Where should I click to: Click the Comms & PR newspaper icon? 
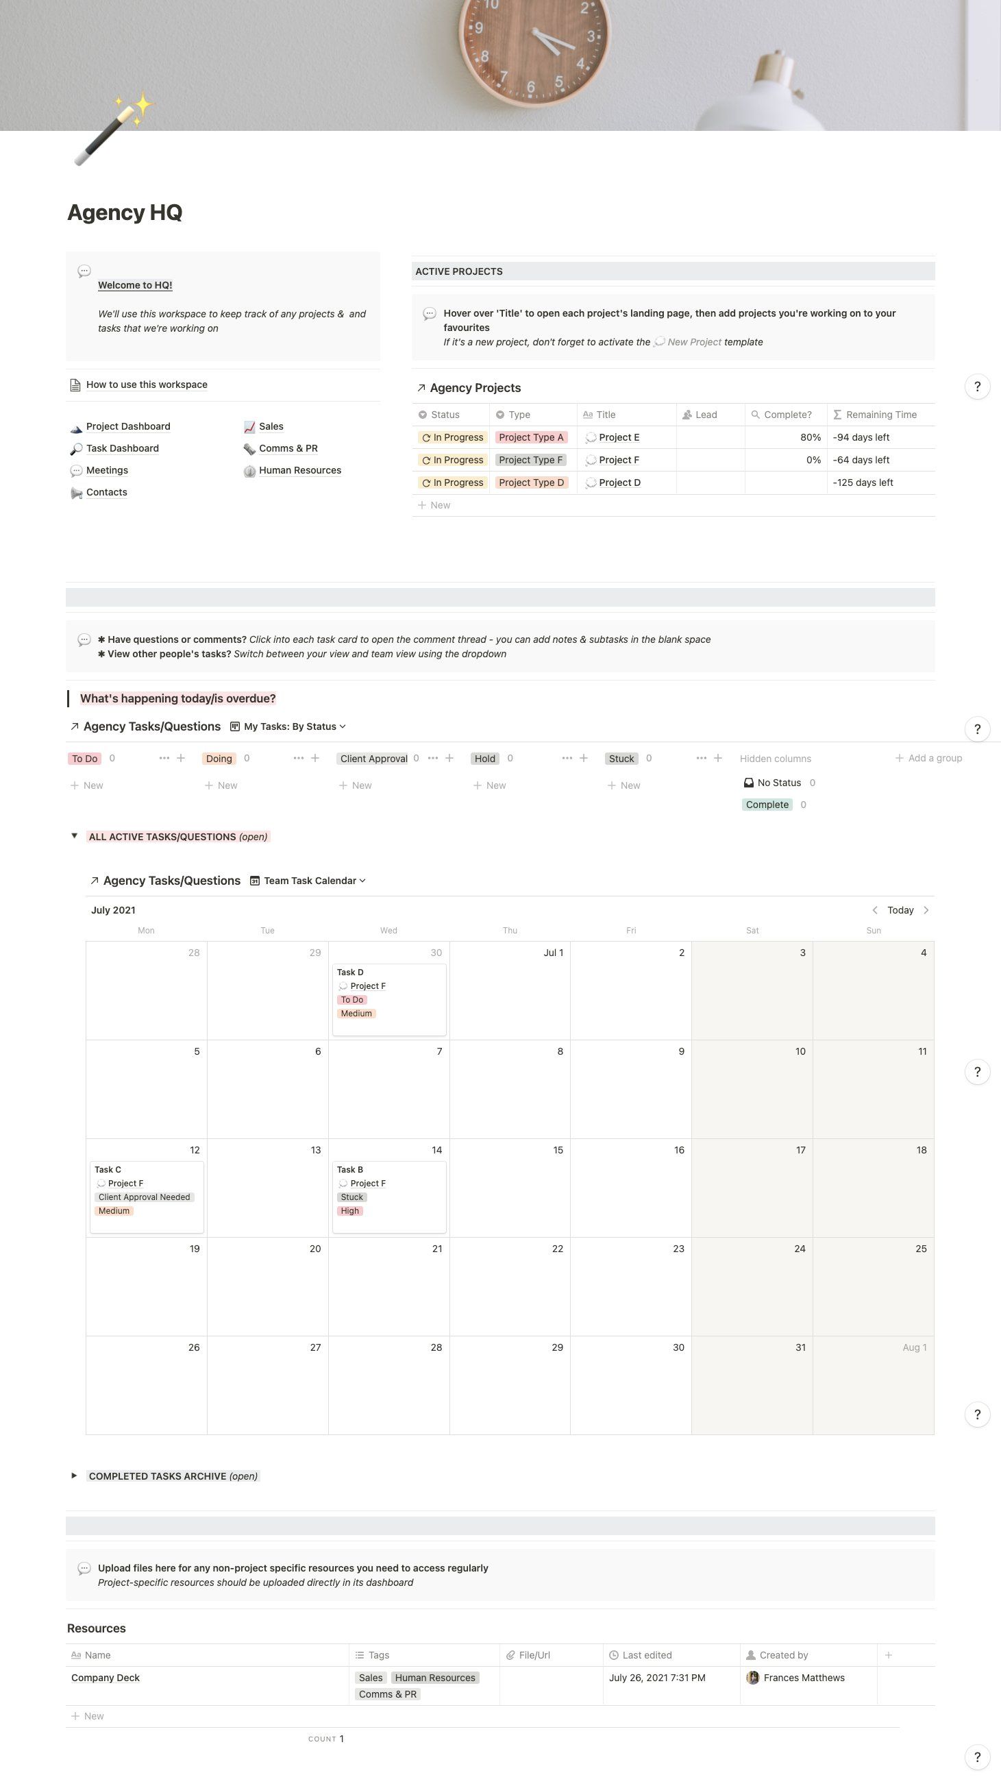(x=249, y=450)
